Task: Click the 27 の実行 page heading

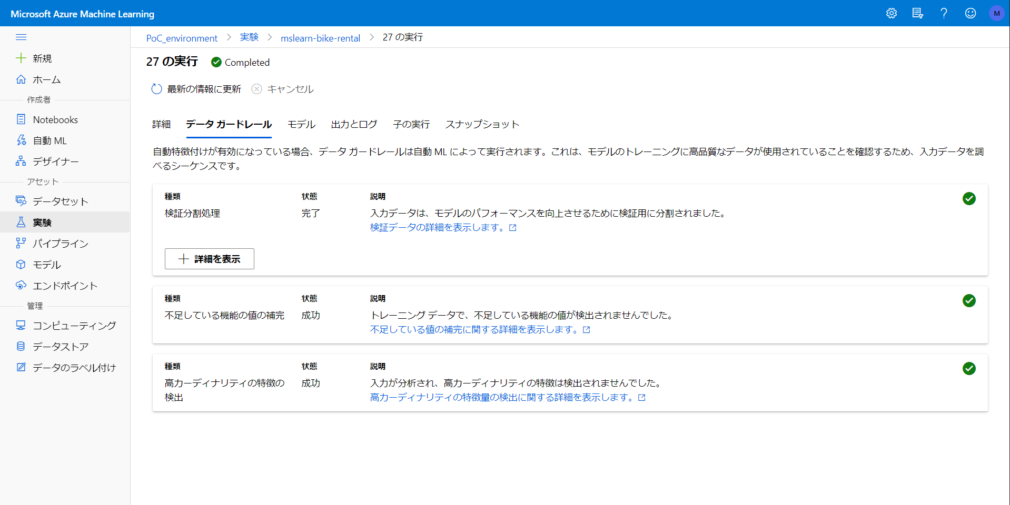Action: [x=172, y=62]
